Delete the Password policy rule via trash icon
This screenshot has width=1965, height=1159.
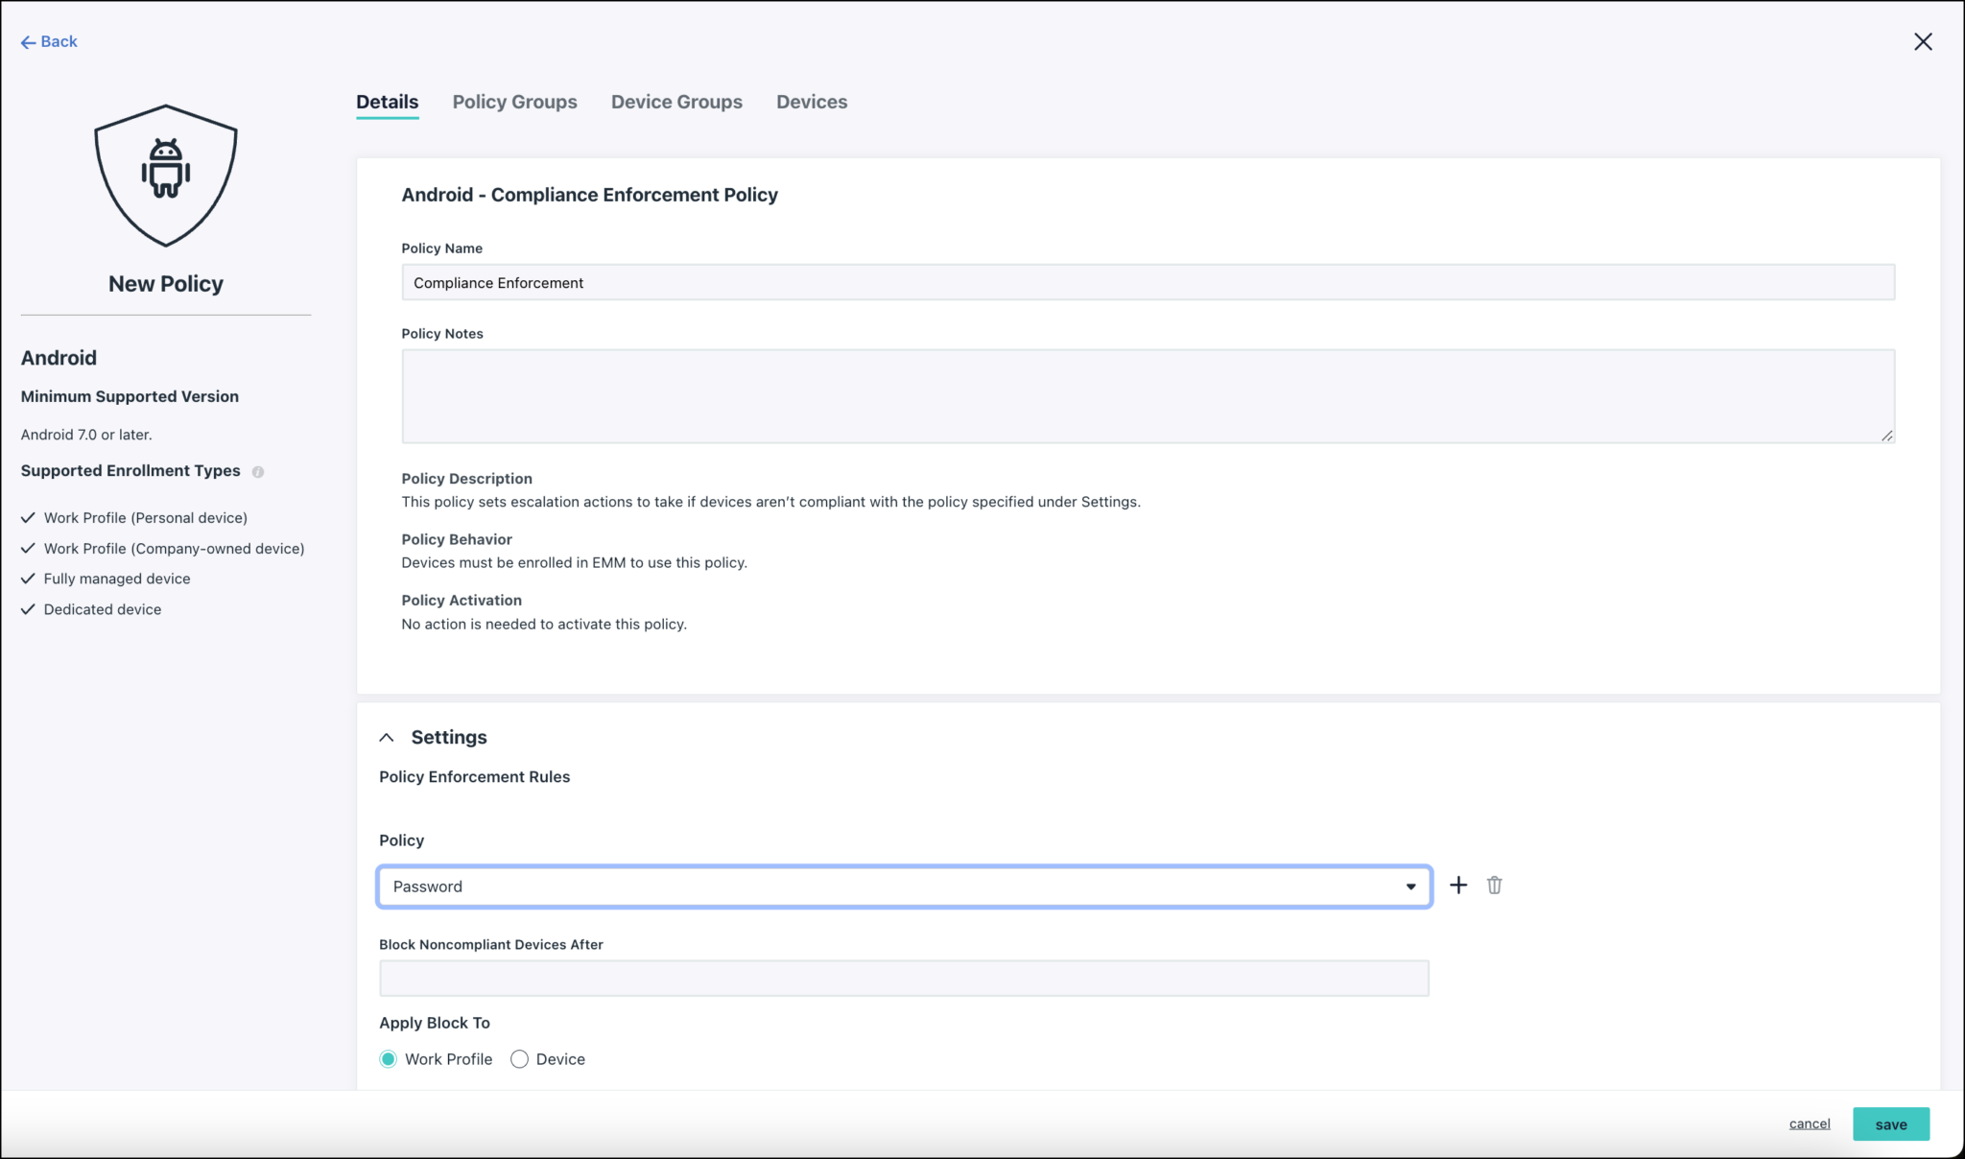1493,885
